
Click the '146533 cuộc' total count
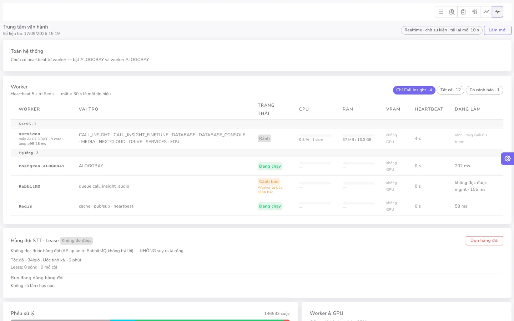[277, 314]
